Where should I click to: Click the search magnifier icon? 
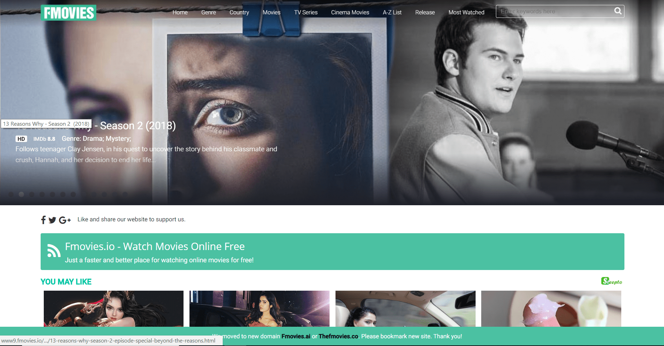(618, 11)
